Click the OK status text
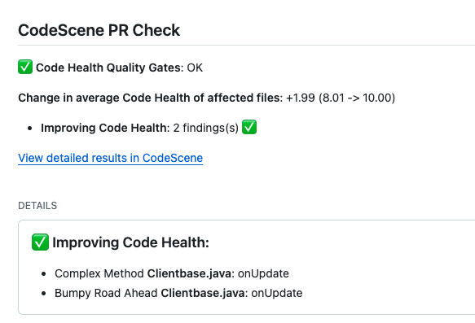This screenshot has width=475, height=323. 195,68
